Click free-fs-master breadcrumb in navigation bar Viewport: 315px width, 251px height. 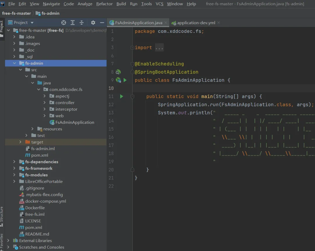pyautogui.click(x=16, y=13)
